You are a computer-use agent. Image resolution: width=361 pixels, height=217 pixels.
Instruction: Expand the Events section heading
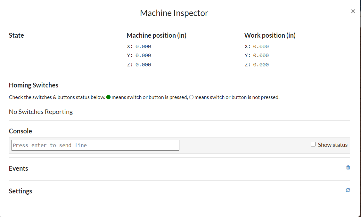(19, 168)
